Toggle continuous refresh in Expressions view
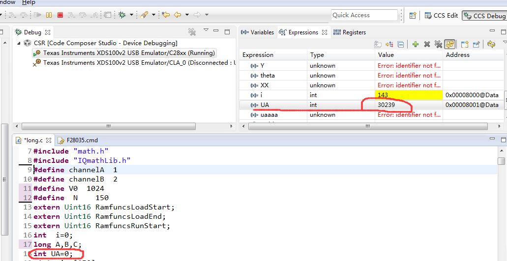 click(x=450, y=44)
